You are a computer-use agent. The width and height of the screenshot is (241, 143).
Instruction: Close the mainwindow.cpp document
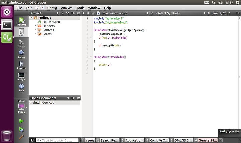click(x=152, y=13)
